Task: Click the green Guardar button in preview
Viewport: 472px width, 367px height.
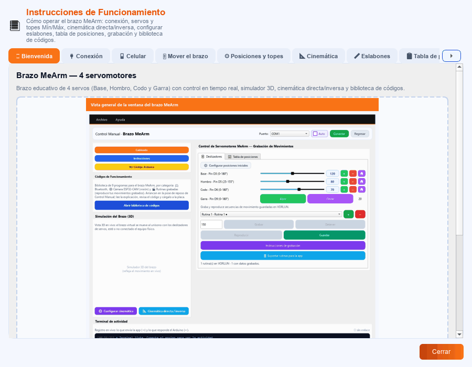Action: [325, 235]
